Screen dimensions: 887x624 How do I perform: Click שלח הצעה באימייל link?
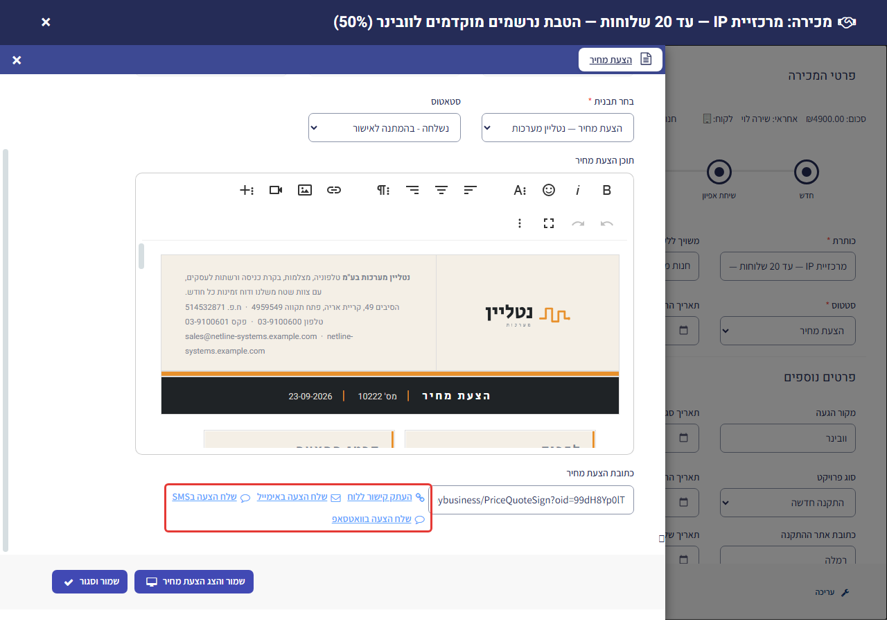pyautogui.click(x=299, y=497)
